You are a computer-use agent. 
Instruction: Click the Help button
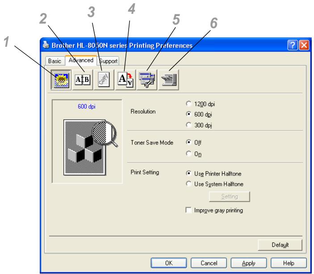point(289,263)
